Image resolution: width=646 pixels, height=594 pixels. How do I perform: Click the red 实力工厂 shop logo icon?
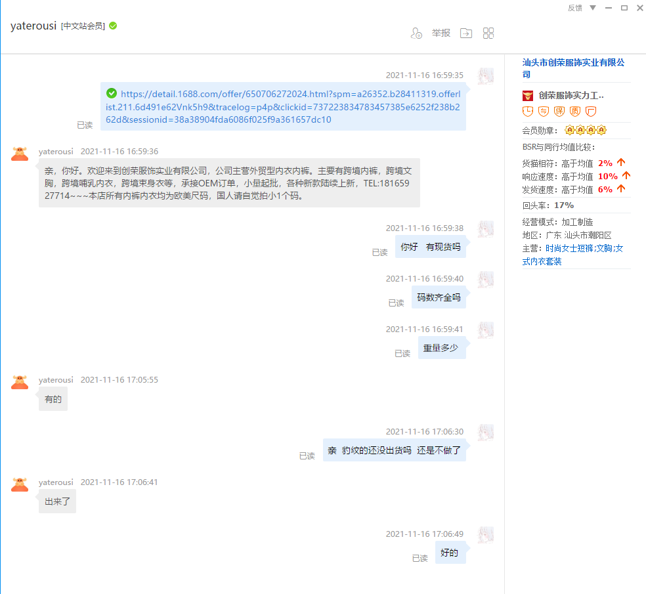click(528, 96)
